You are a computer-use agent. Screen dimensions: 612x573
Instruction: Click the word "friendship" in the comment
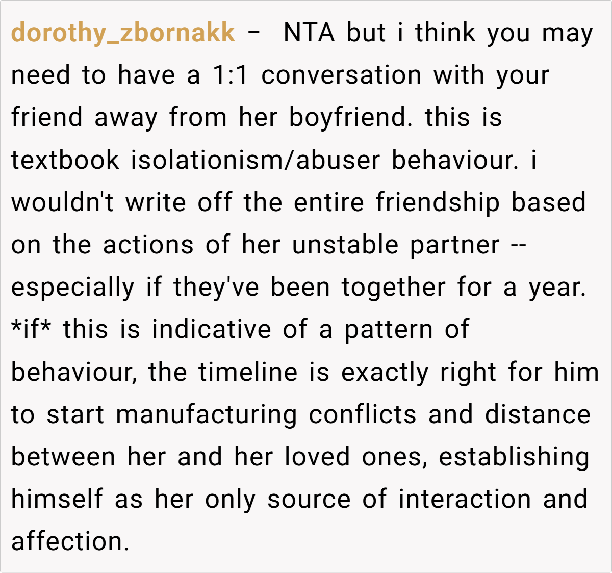[438, 202]
